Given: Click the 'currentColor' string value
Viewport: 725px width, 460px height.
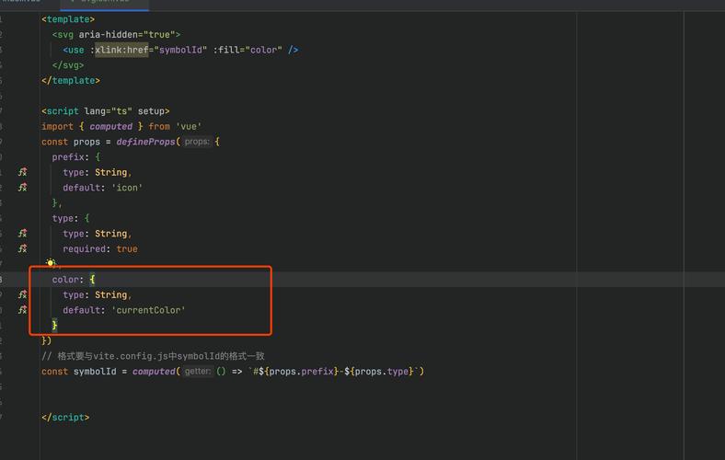Looking at the screenshot, I should pyautogui.click(x=148, y=310).
